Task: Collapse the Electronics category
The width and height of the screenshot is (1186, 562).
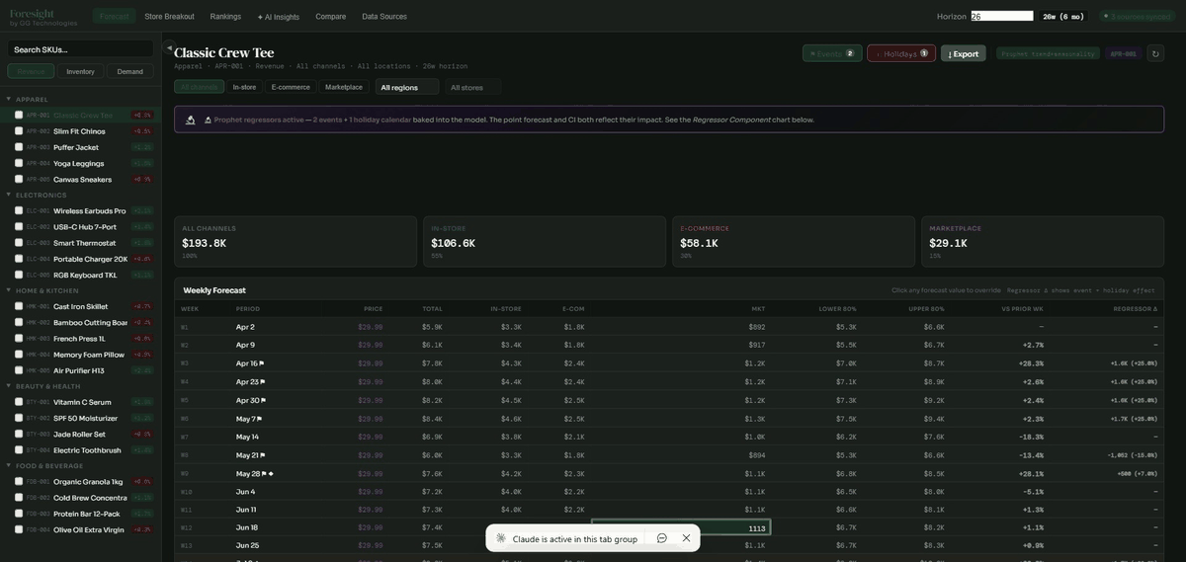Action: pyautogui.click(x=9, y=195)
